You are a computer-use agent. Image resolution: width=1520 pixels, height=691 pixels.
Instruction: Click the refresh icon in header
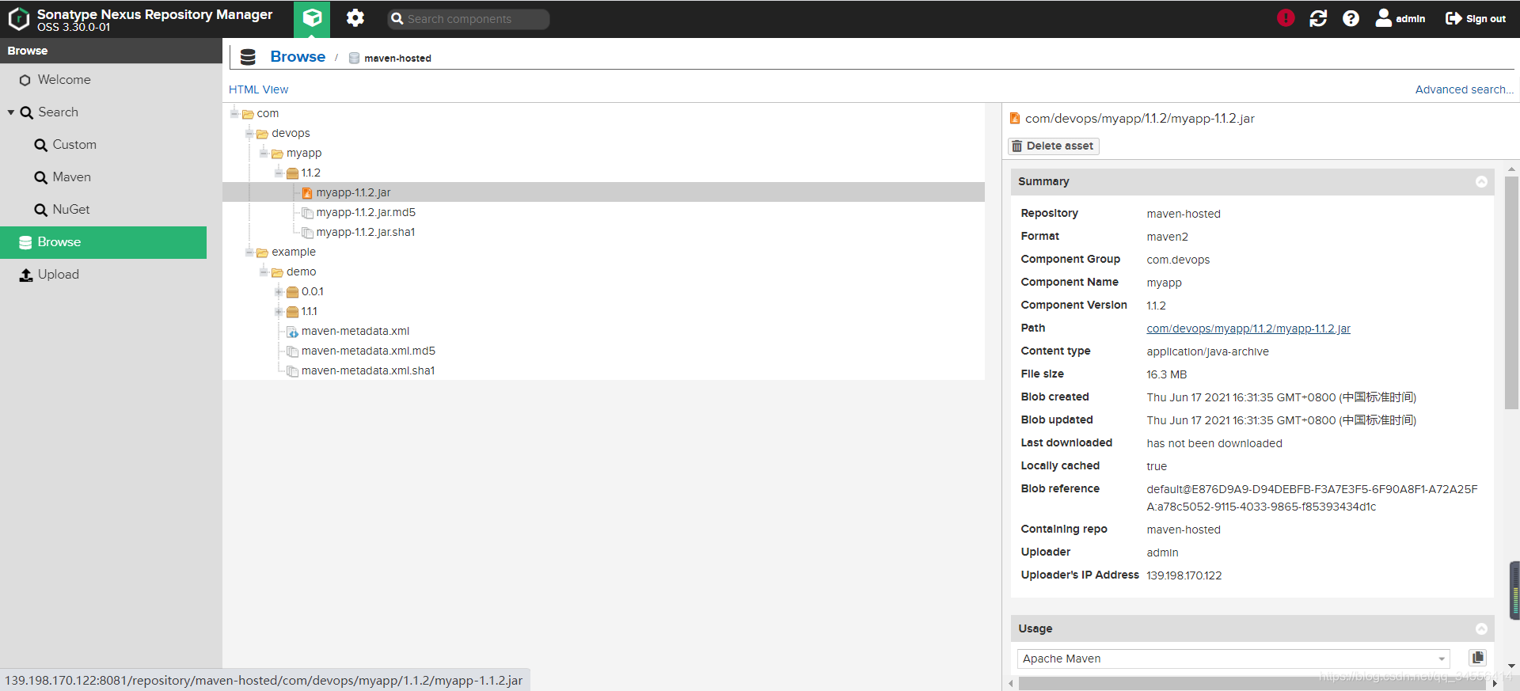pyautogui.click(x=1318, y=18)
